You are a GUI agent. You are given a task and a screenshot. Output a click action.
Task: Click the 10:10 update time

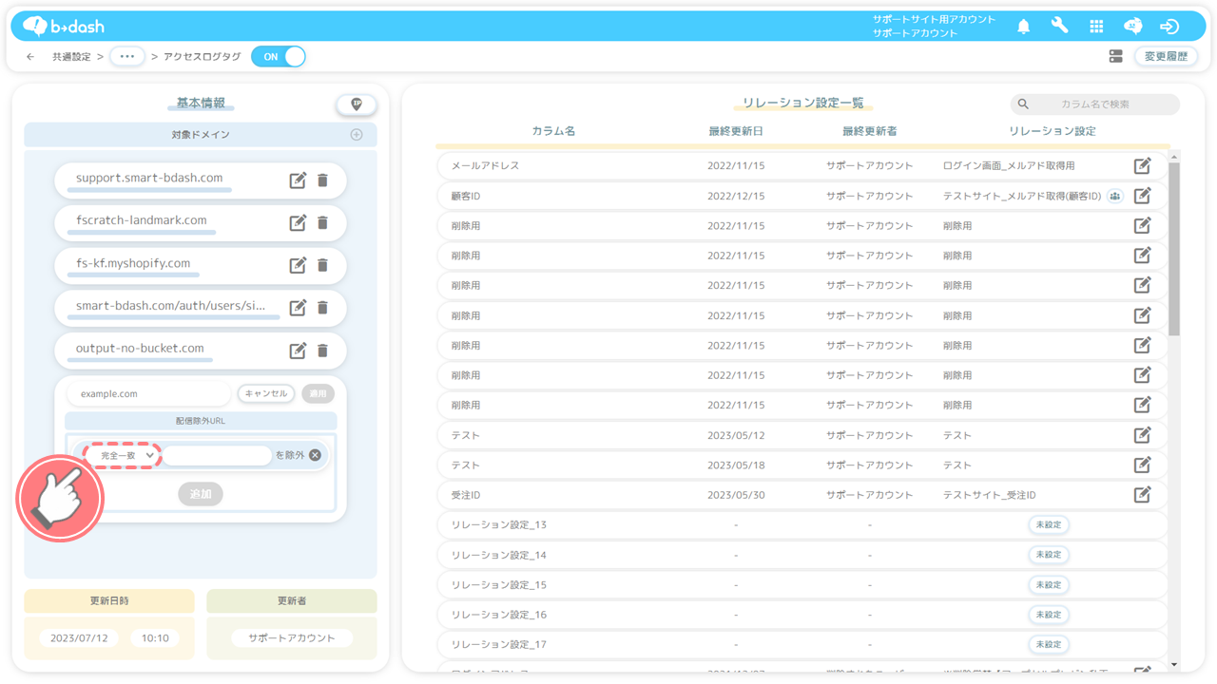(x=155, y=638)
